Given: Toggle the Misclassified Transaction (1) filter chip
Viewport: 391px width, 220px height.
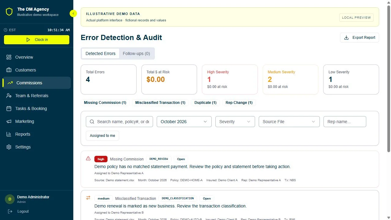Looking at the screenshot, I should point(160,103).
